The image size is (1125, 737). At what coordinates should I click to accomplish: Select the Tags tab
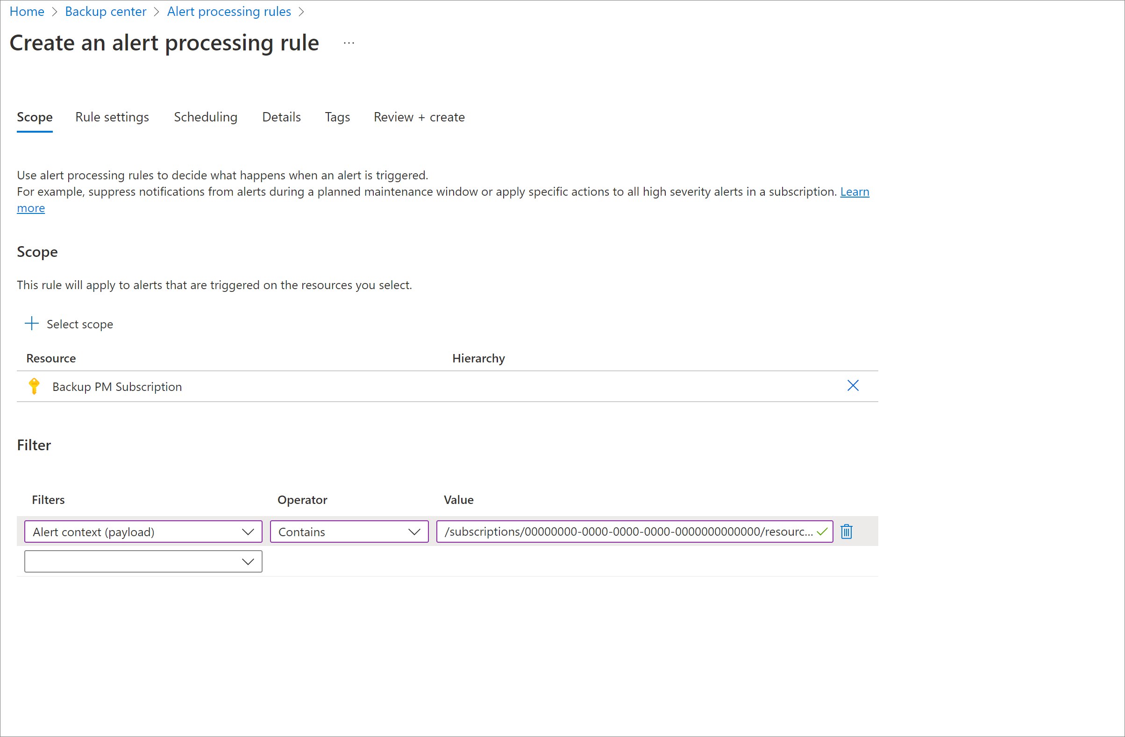[x=336, y=117]
